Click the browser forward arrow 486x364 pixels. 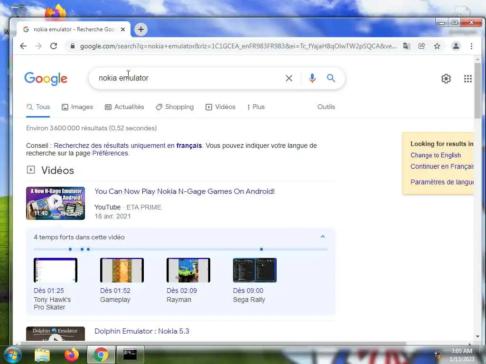point(38,46)
